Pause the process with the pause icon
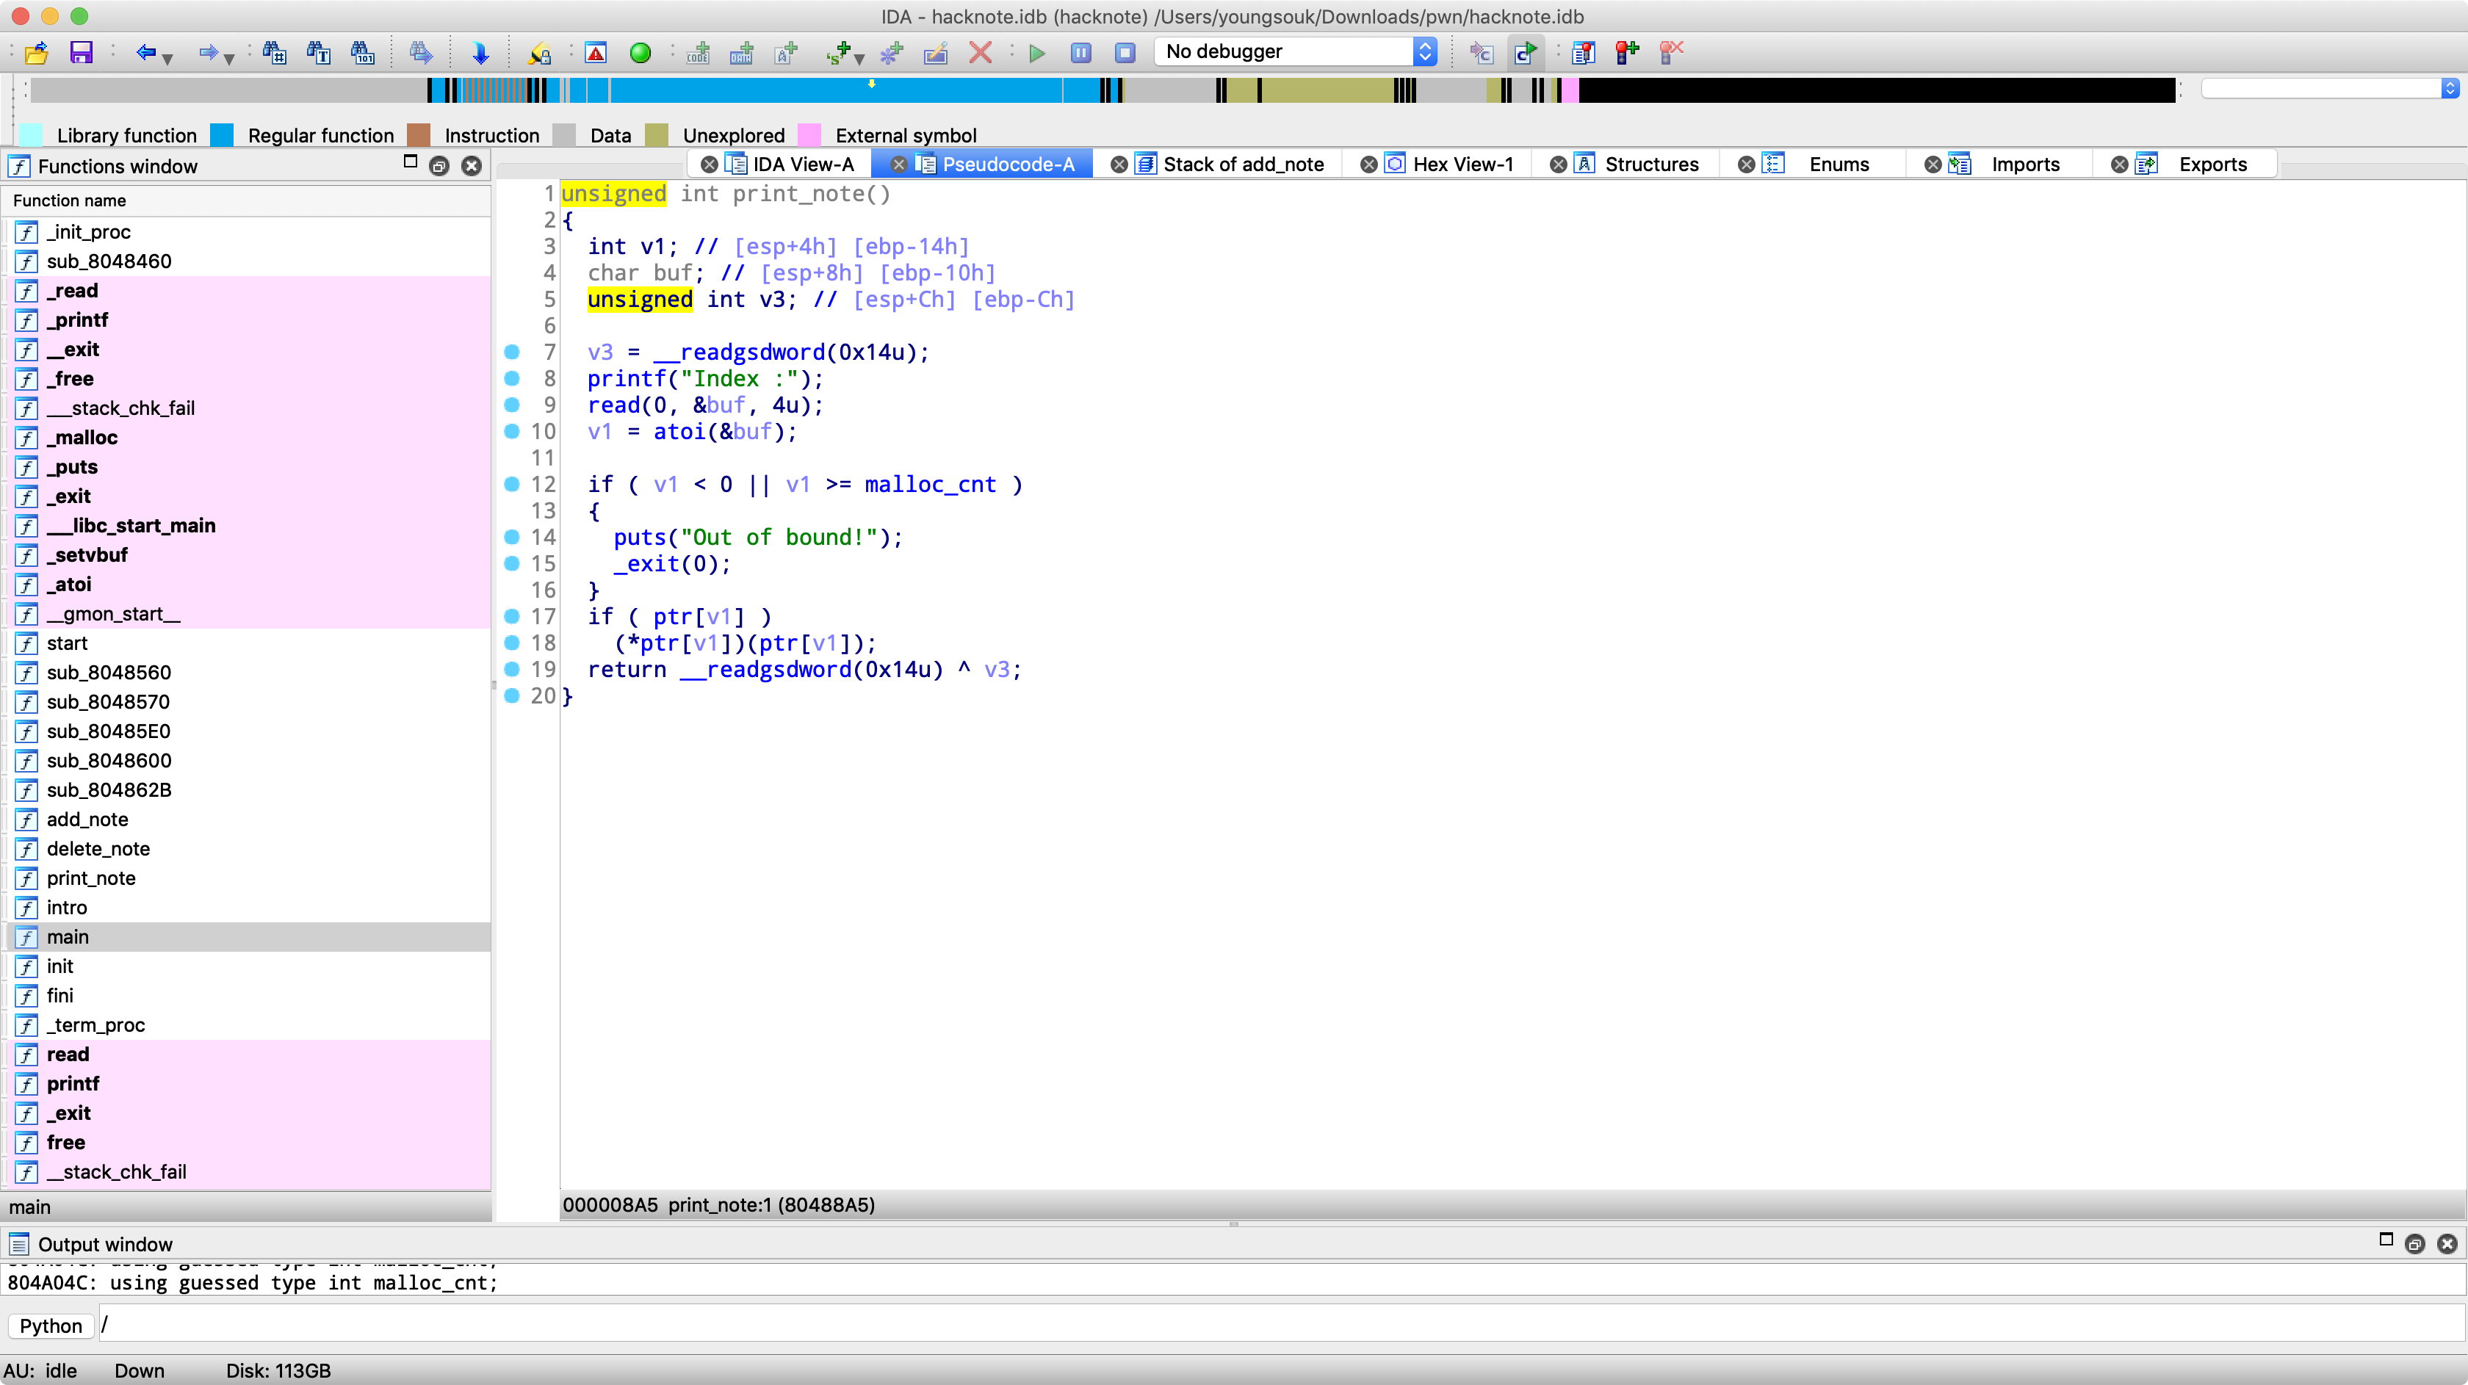Viewport: 2468px width, 1385px height. click(x=1080, y=53)
